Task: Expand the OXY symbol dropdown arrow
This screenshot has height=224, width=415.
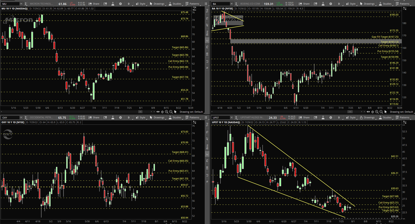Action: [x=21, y=118]
